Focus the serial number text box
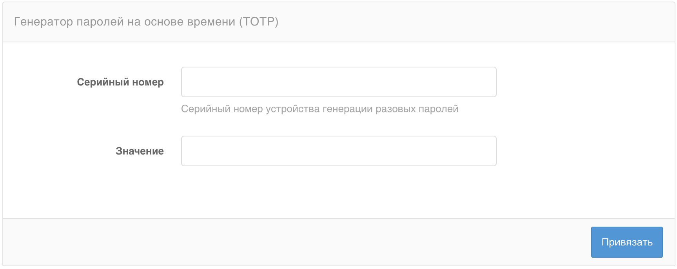Image resolution: width=677 pixels, height=269 pixels. pyautogui.click(x=339, y=82)
